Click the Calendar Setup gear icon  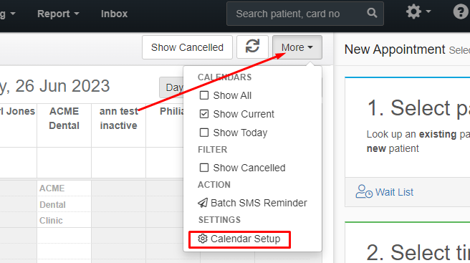203,239
